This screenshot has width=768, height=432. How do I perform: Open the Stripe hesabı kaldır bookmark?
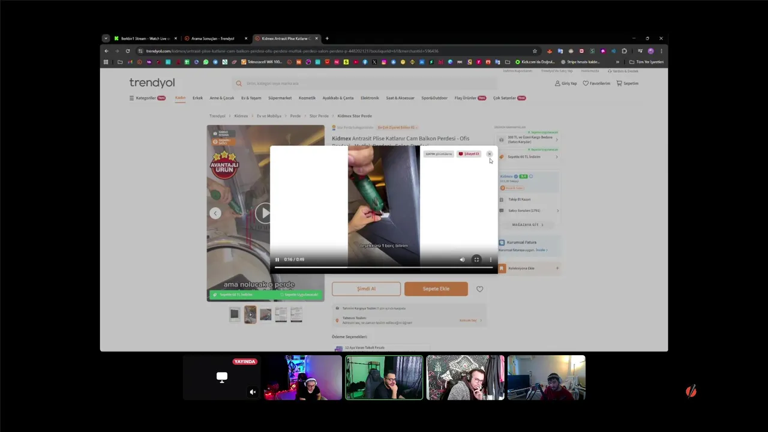[581, 62]
